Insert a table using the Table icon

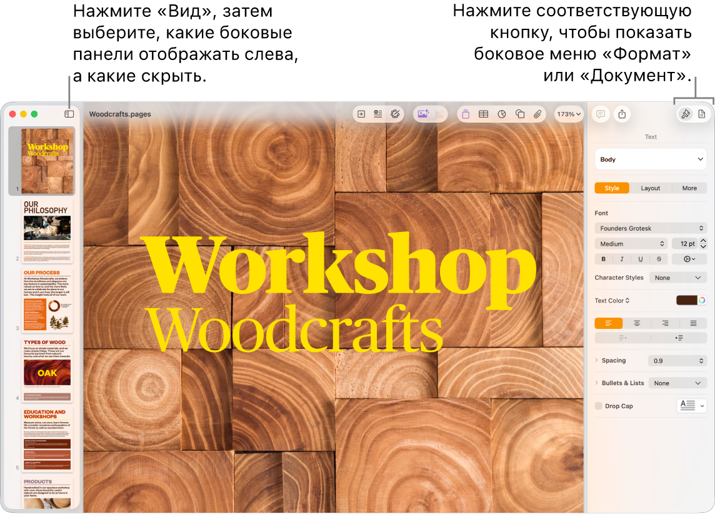(x=483, y=114)
